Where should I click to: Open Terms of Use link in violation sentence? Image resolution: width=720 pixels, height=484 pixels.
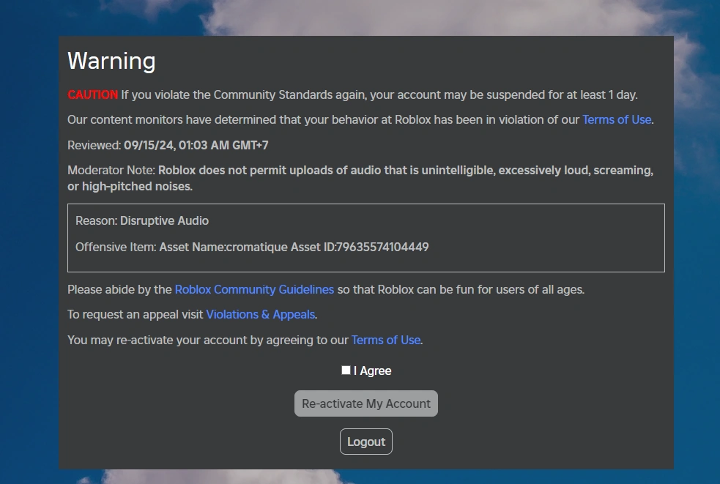point(616,119)
